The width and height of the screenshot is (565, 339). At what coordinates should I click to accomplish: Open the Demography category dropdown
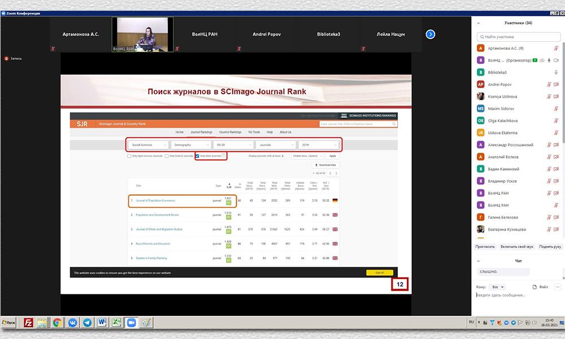pos(190,145)
